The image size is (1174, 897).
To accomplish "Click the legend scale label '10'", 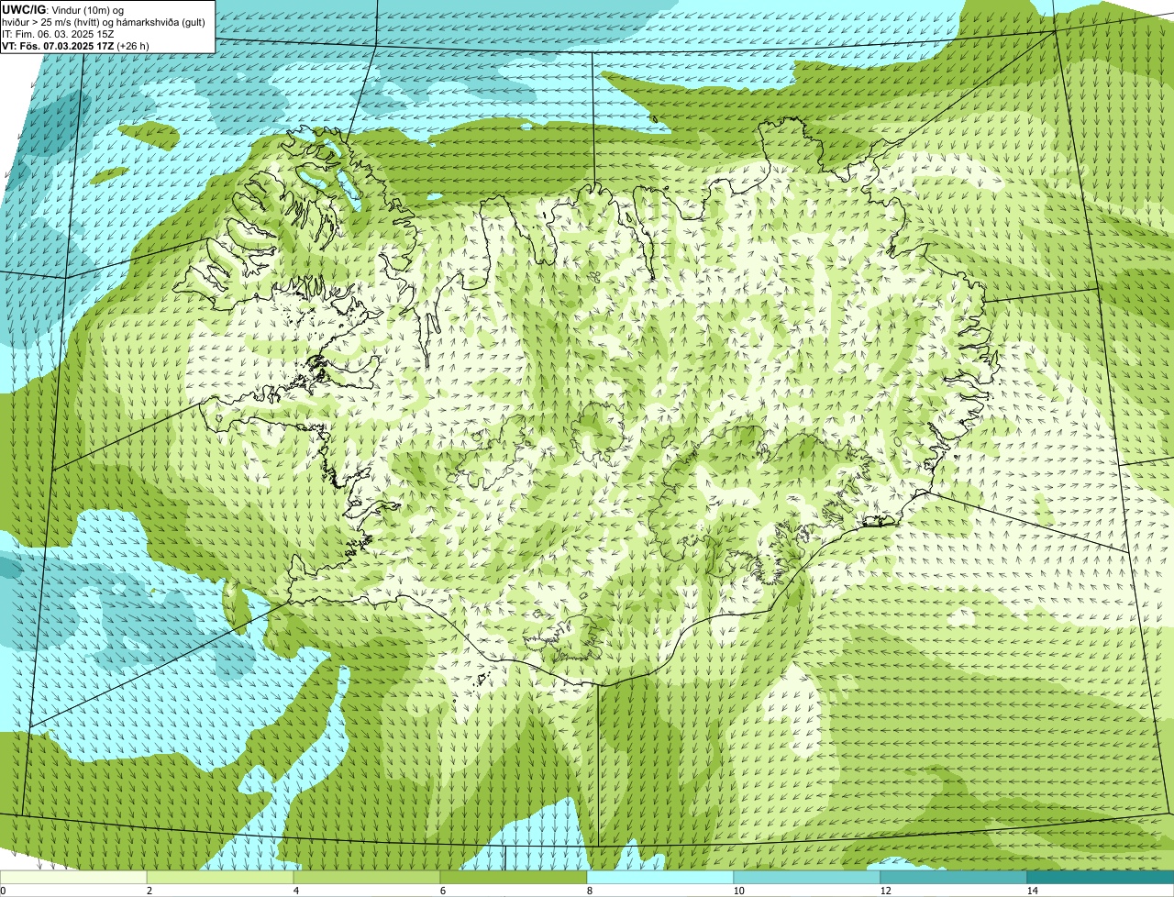I will click(738, 891).
